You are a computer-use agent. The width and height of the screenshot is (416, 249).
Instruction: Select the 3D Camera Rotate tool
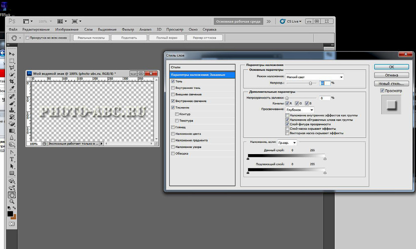tap(12, 188)
